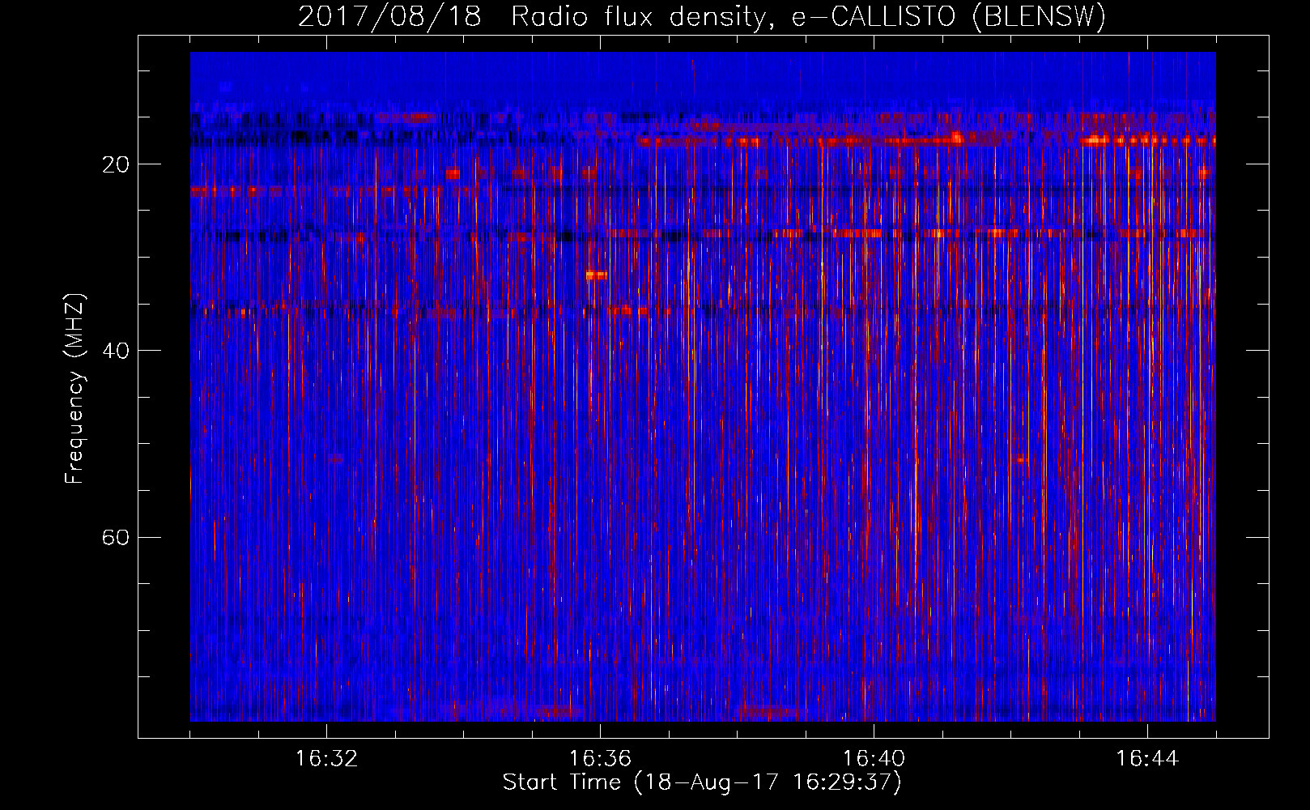The height and width of the screenshot is (810, 1310).
Task: Click the 60 MHz frequency tick label
Action: pyautogui.click(x=115, y=537)
